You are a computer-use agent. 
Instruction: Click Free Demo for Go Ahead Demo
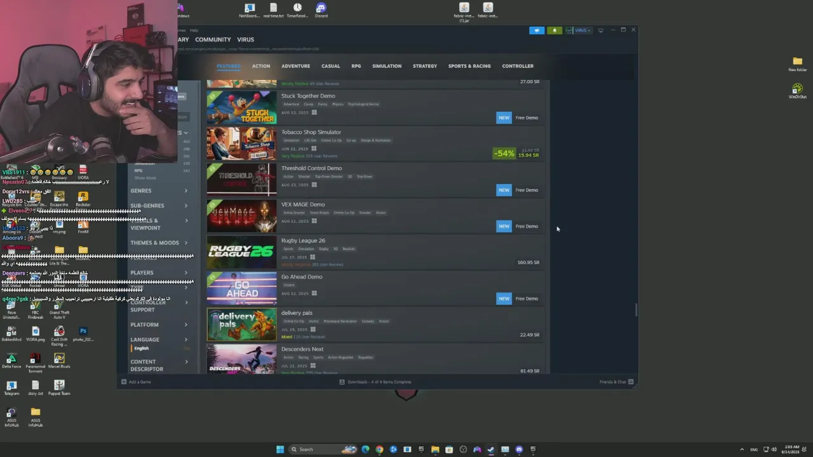point(527,298)
